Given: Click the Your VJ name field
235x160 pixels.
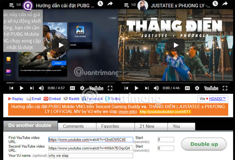Looking at the screenshot, I should [91, 156].
